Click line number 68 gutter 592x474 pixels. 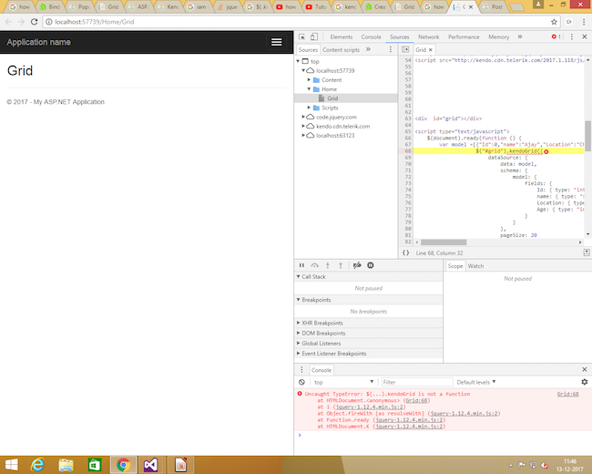pos(407,150)
